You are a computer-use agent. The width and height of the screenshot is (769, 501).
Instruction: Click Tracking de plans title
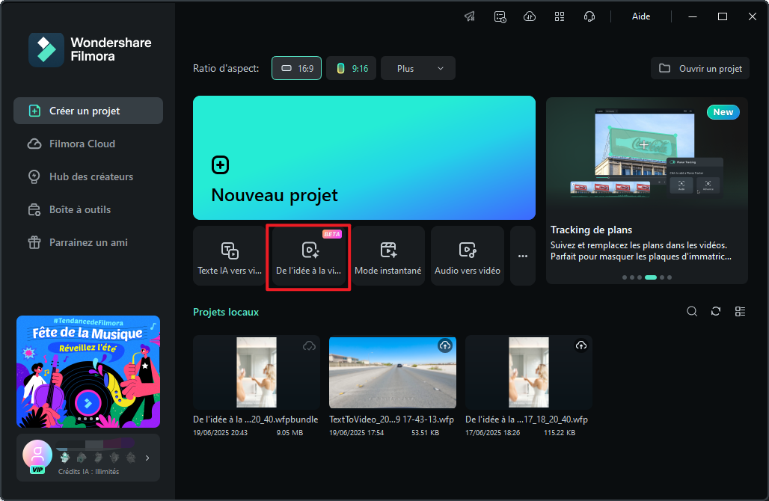tap(591, 230)
